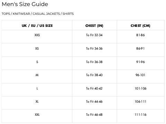Screen dimensions: 166x124
Task: Click the Tops / Knitwear / Casual Jackets / Shirts subtitle
Action: [38, 14]
